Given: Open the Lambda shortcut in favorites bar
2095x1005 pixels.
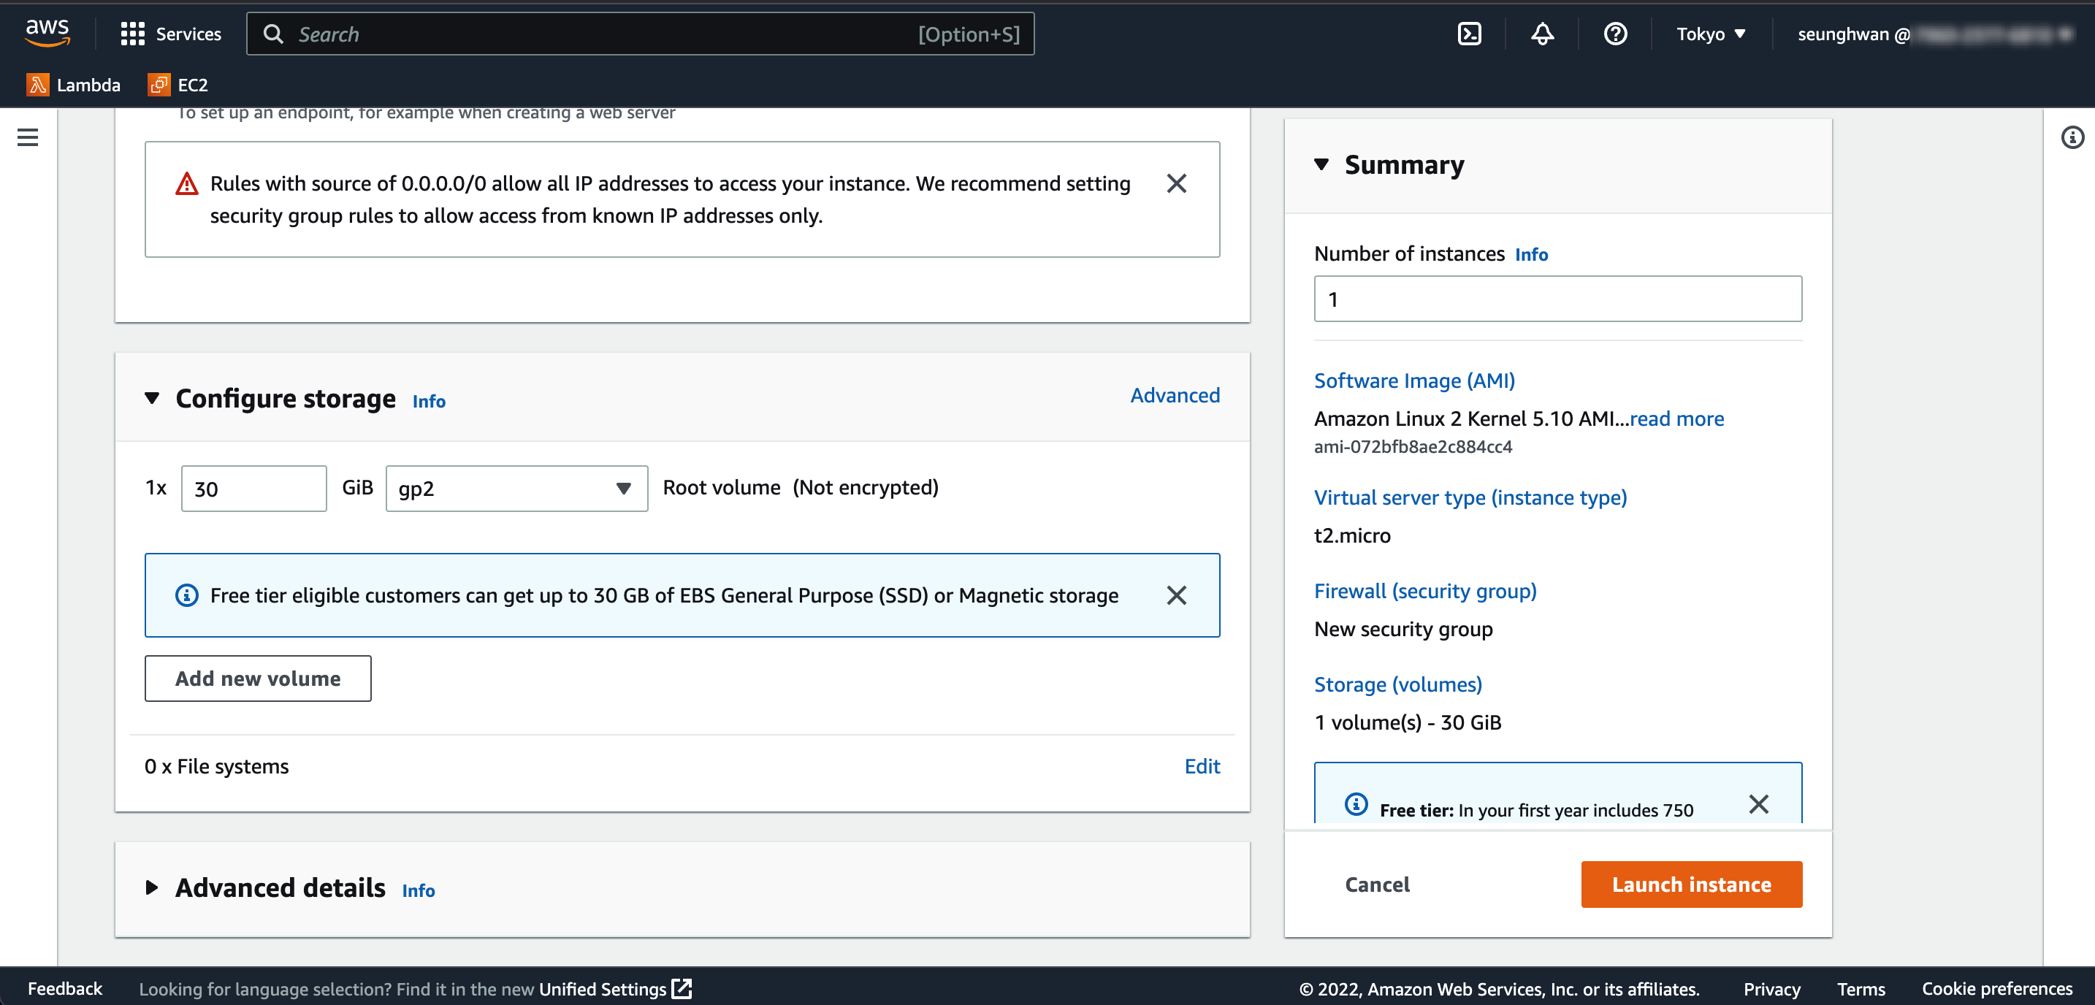Looking at the screenshot, I should (73, 85).
